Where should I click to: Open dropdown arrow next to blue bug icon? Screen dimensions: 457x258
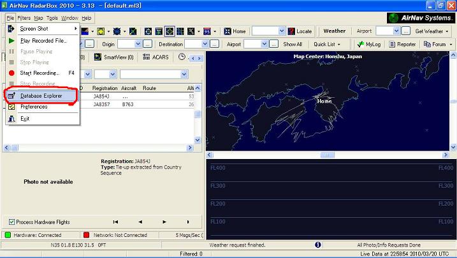tap(124, 31)
